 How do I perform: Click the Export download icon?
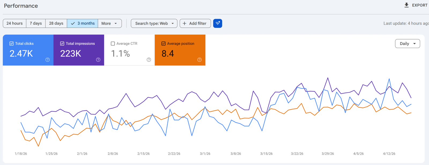click(x=406, y=5)
